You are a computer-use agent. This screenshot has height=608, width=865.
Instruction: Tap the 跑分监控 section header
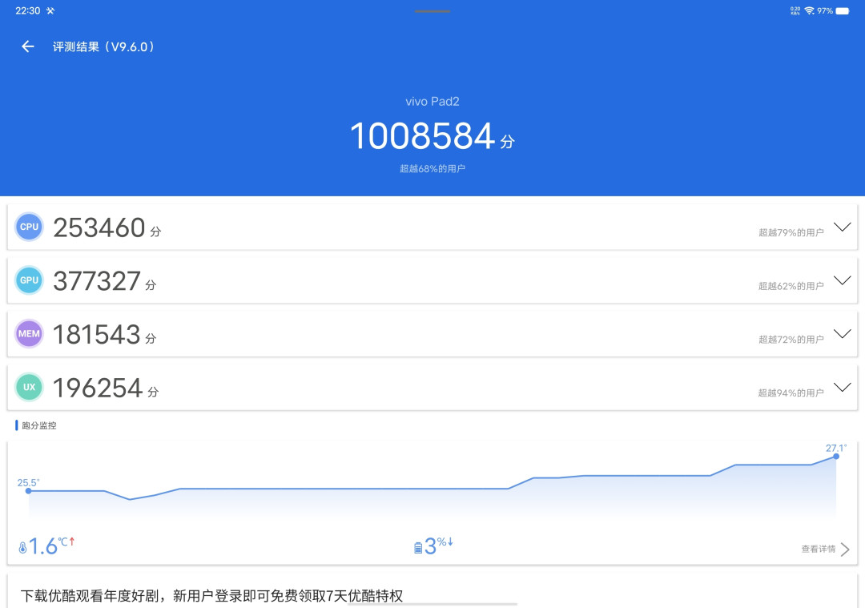[x=38, y=425]
